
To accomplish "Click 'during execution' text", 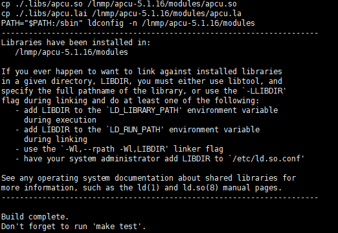I will pos(60,120).
